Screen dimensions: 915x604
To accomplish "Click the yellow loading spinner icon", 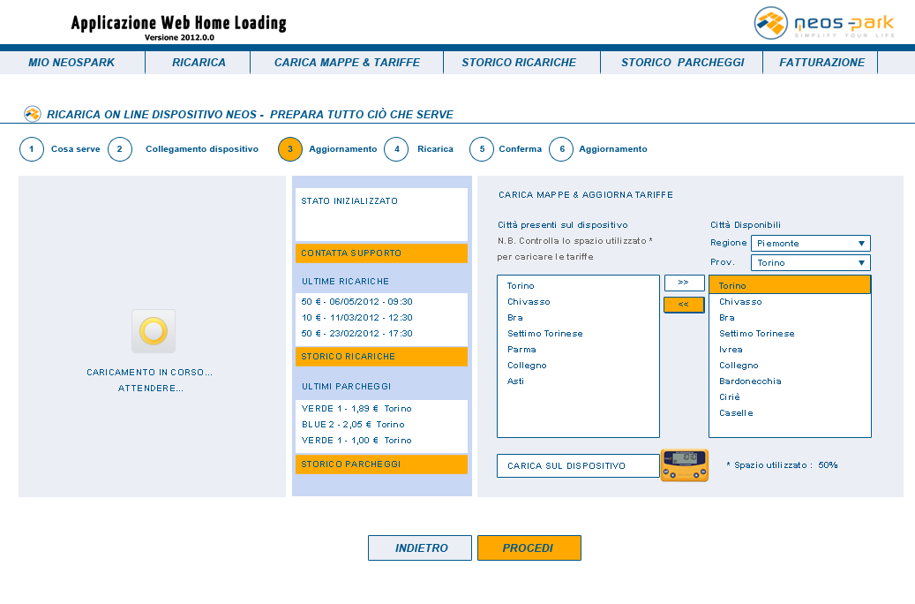I will 154,331.
